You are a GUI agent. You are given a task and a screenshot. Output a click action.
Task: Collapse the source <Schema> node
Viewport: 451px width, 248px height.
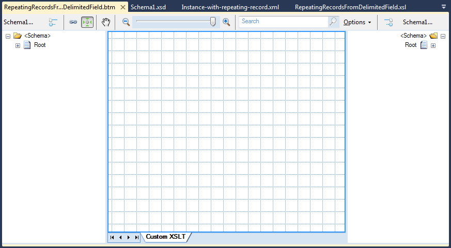pos(8,36)
